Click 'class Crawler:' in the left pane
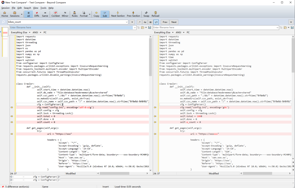The image size is (295, 188). click(x=25, y=84)
